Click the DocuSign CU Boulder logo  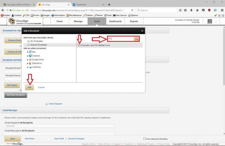click(25, 21)
